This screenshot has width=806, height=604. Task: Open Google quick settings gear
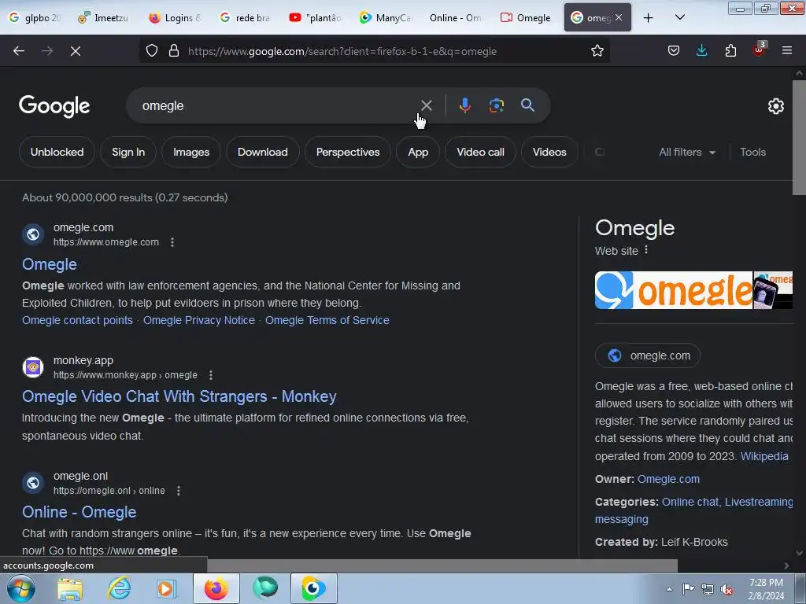pyautogui.click(x=775, y=106)
